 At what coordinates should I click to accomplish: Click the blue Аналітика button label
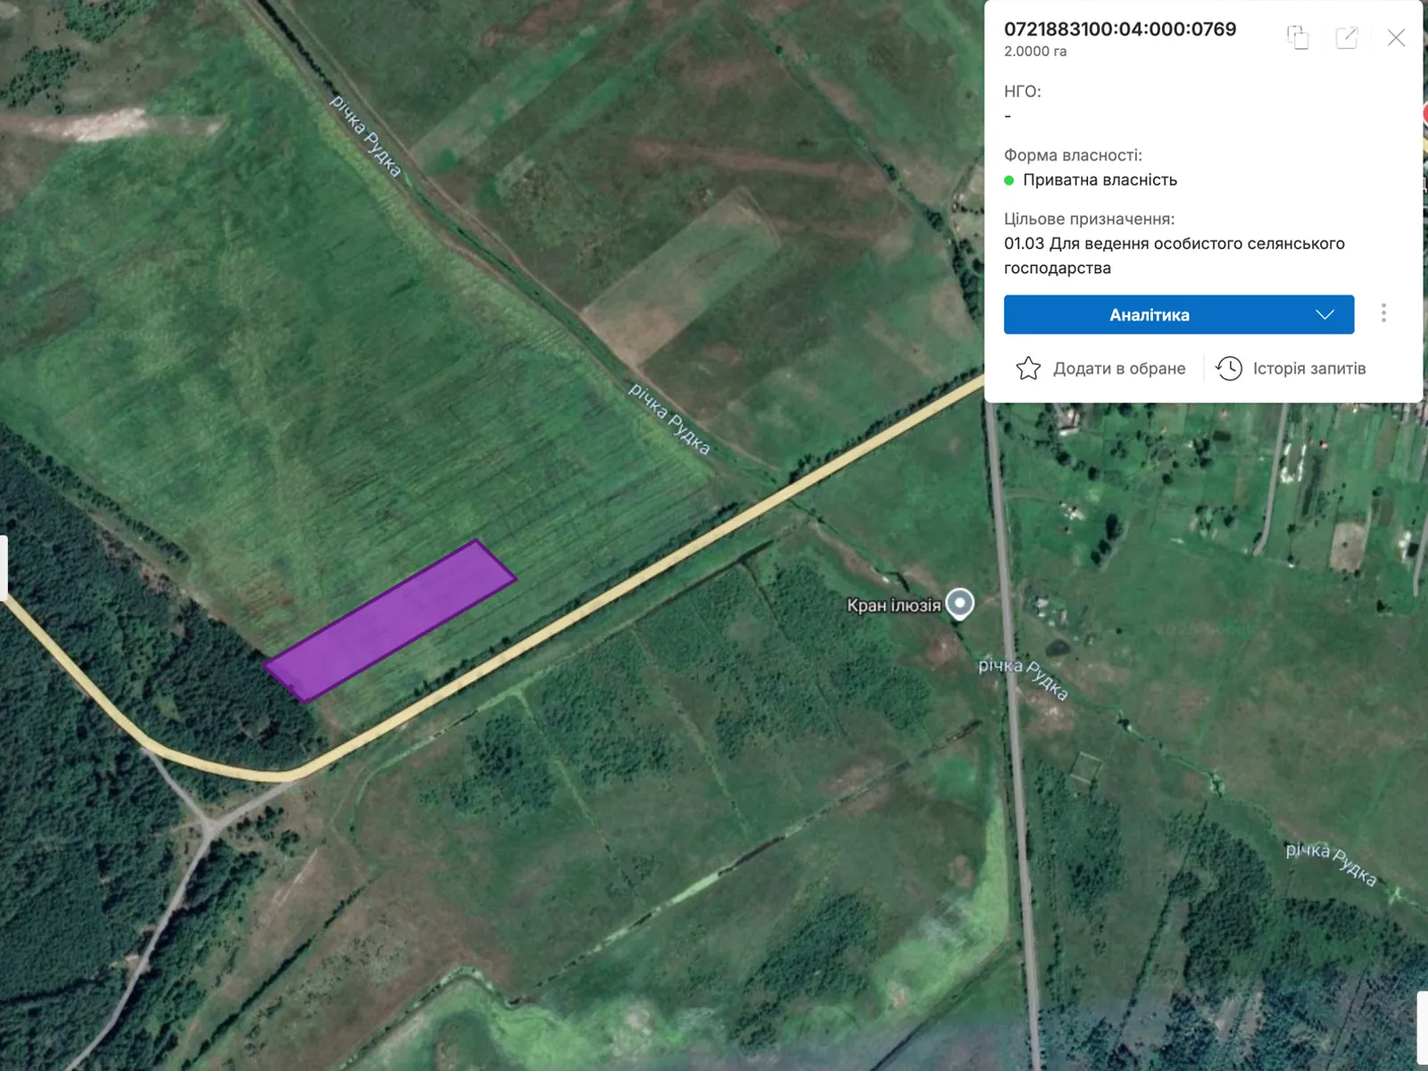point(1149,315)
